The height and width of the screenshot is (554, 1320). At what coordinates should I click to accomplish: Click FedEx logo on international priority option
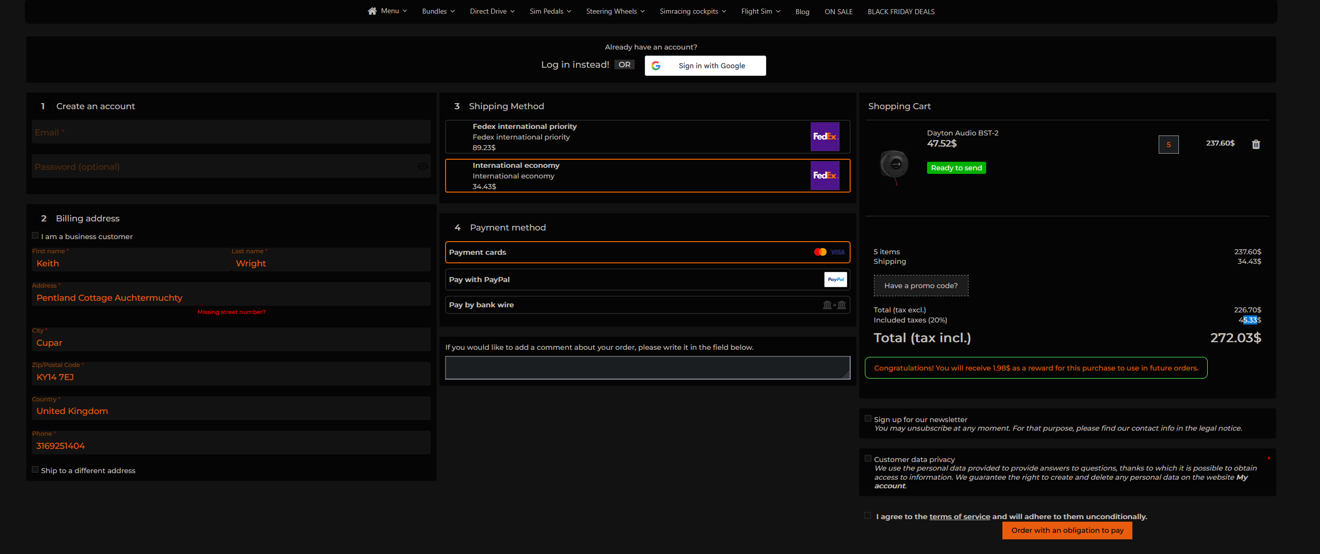pyautogui.click(x=824, y=136)
